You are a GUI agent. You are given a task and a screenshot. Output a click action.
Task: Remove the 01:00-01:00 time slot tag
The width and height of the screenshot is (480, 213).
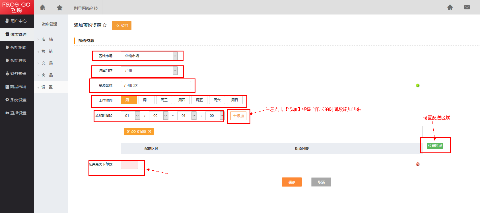point(150,131)
